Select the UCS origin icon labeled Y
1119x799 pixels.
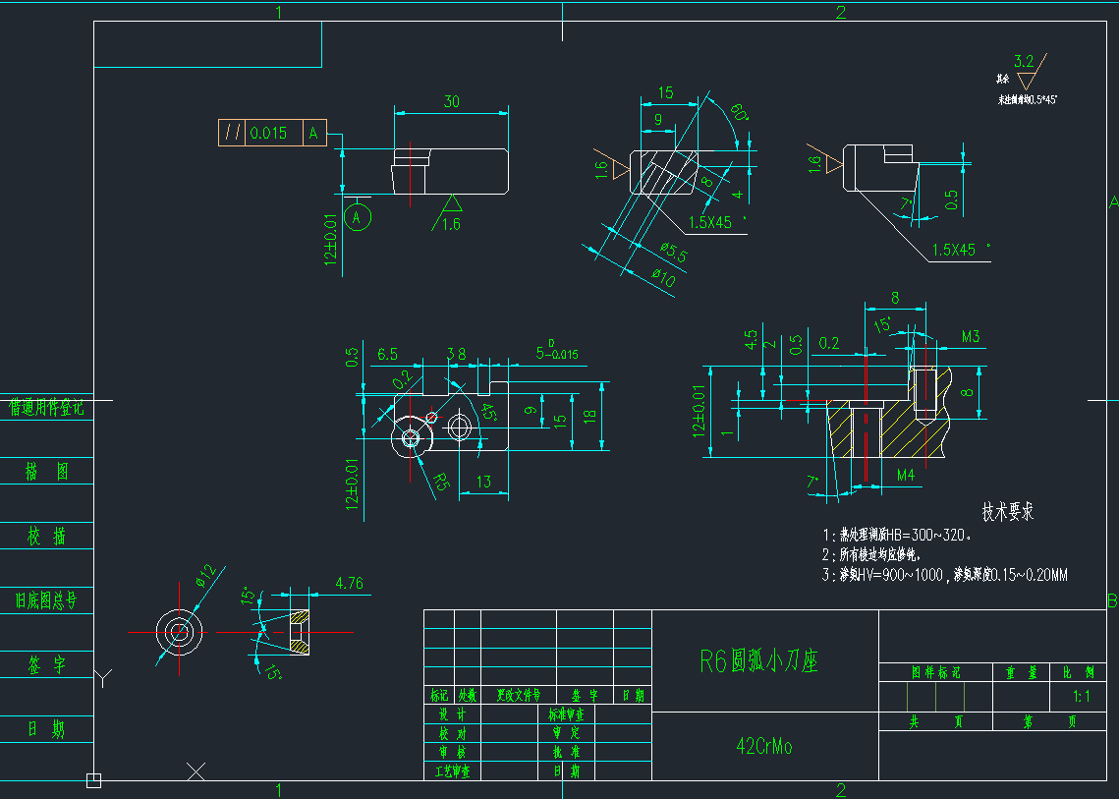(x=103, y=677)
